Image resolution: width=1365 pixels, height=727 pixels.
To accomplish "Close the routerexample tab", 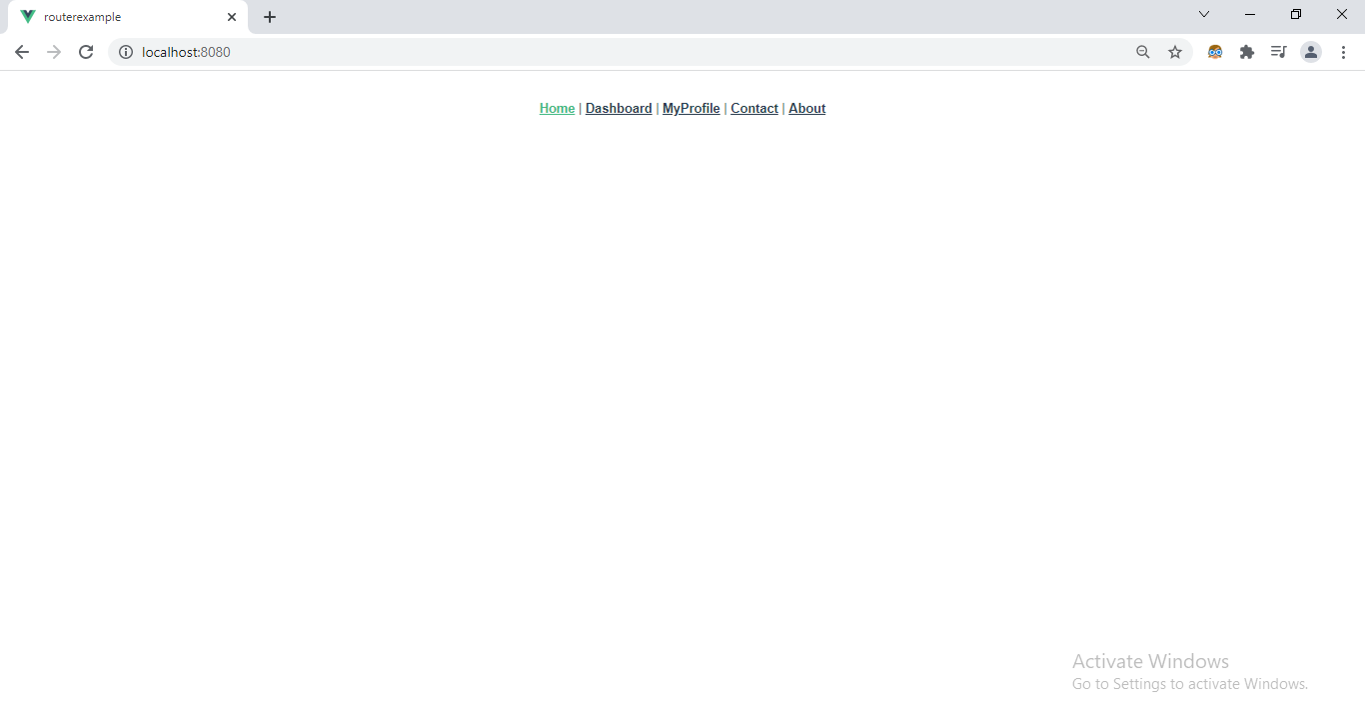I will pyautogui.click(x=232, y=17).
